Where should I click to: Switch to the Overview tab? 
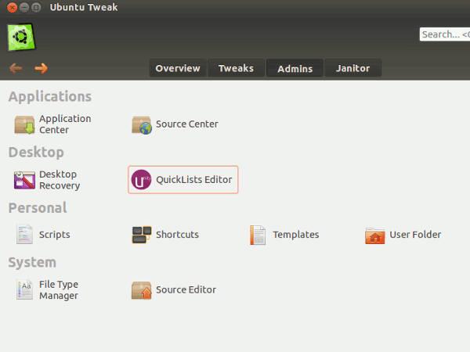(178, 68)
